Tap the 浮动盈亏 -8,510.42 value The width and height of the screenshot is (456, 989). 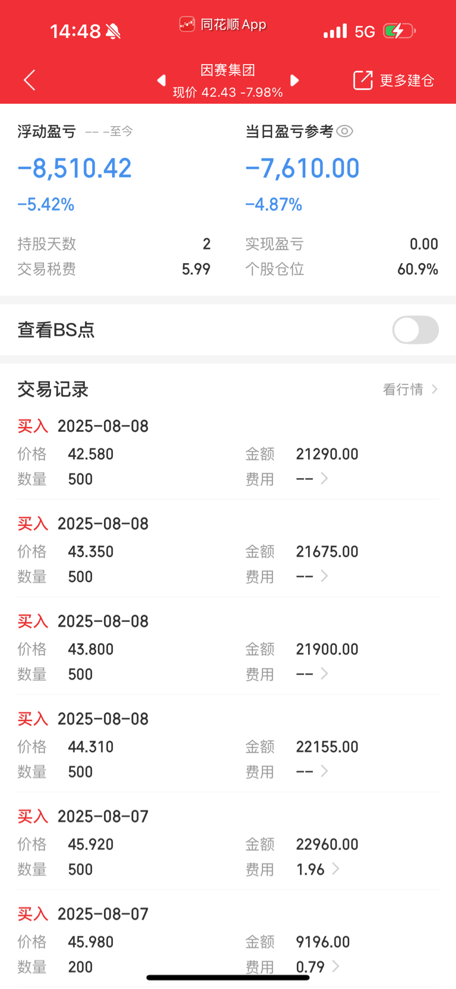(74, 169)
